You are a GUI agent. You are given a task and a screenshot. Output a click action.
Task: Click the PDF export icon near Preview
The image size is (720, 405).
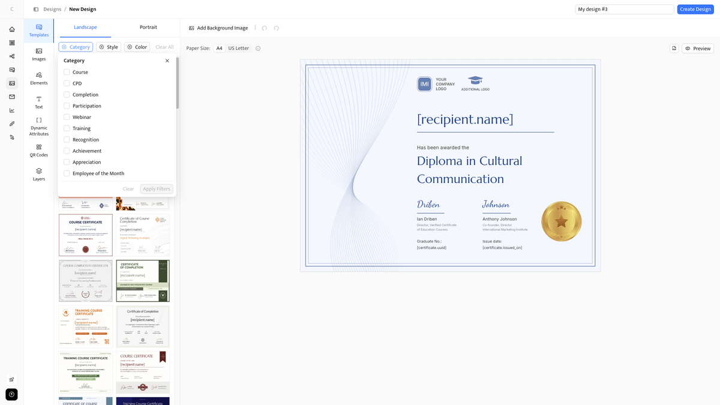pyautogui.click(x=674, y=48)
